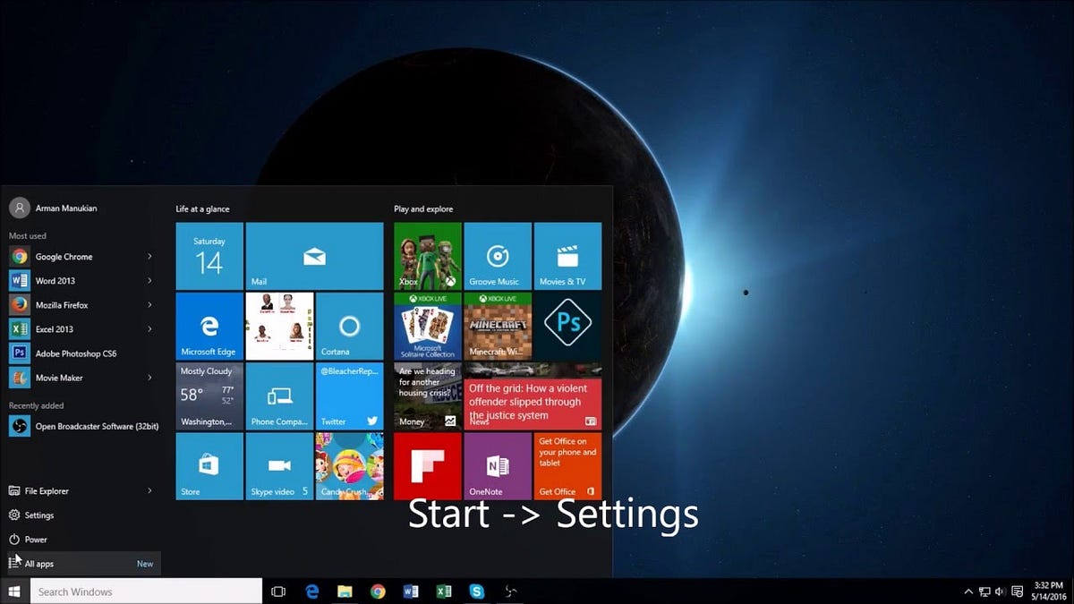The width and height of the screenshot is (1074, 604).
Task: Expand File Explorer jump list arrow
Action: (x=149, y=491)
